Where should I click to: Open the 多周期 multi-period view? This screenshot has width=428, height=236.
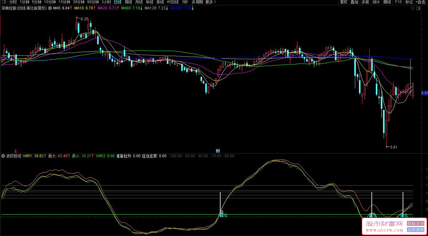coord(197,2)
